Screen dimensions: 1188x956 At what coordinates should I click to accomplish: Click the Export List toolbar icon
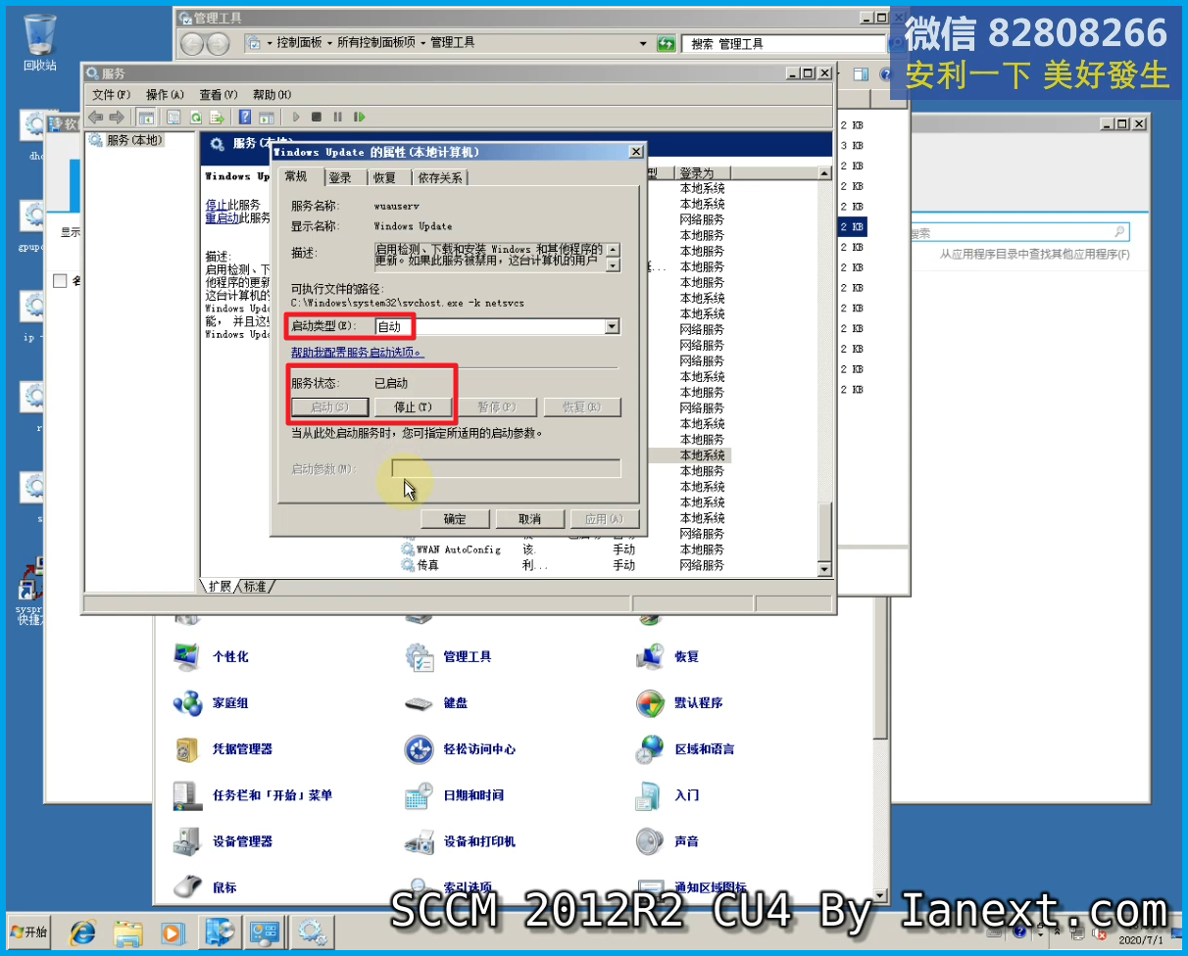217,117
